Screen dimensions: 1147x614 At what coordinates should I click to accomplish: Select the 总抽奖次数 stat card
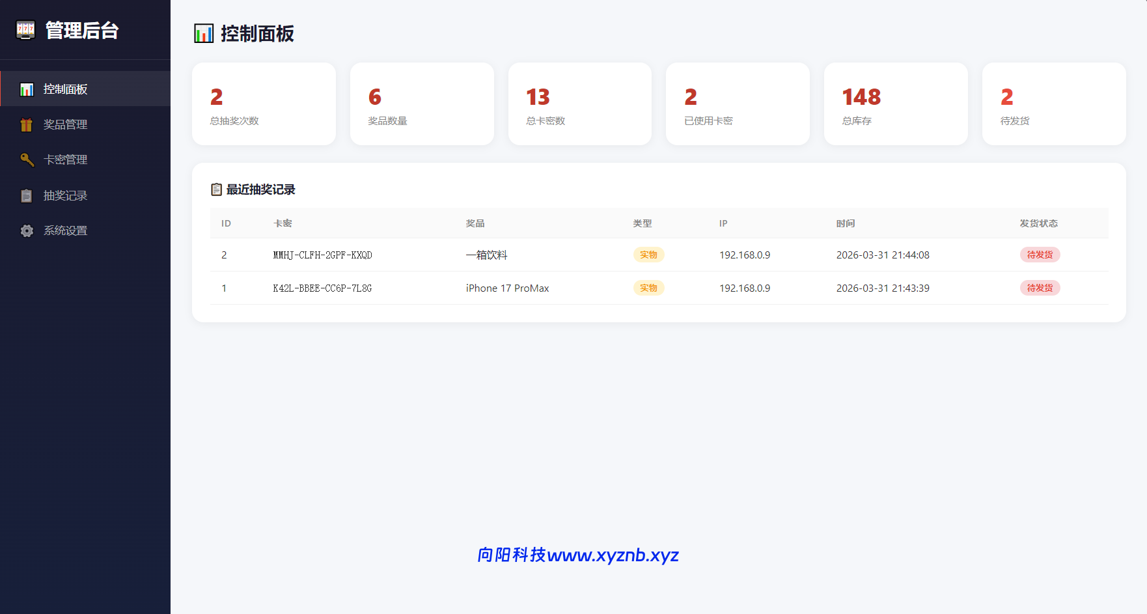263,104
